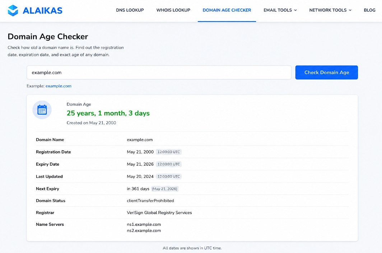Click the All dates are shown in UTC note
This screenshot has width=382, height=253.
[192, 248]
